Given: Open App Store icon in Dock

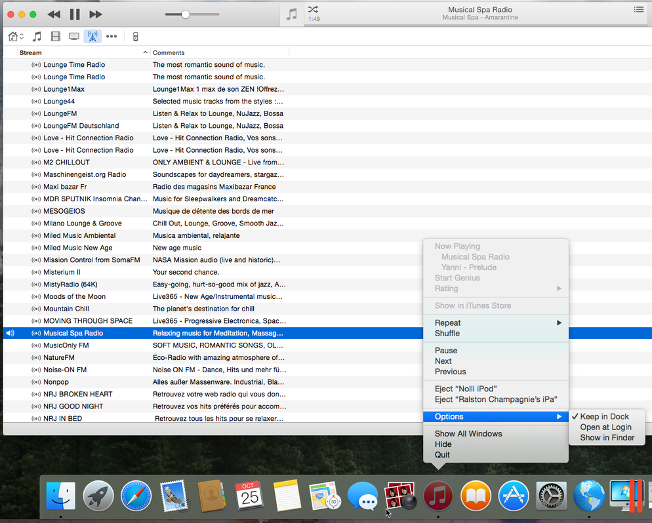Looking at the screenshot, I should 514,495.
